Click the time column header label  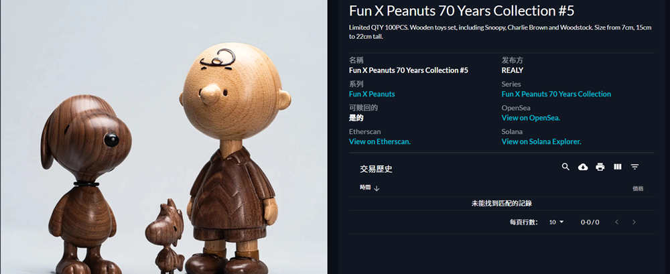tap(365, 188)
